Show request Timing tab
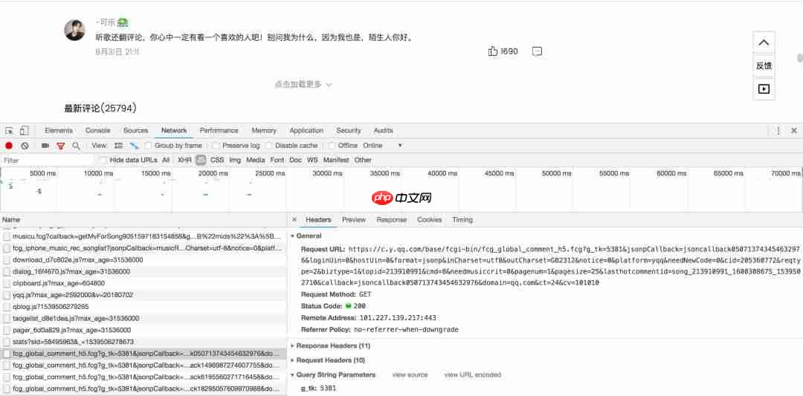803x396 pixels. pos(462,219)
